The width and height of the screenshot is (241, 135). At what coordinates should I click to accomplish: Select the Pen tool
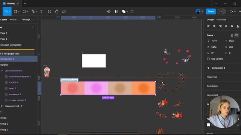[x=33, y=12]
